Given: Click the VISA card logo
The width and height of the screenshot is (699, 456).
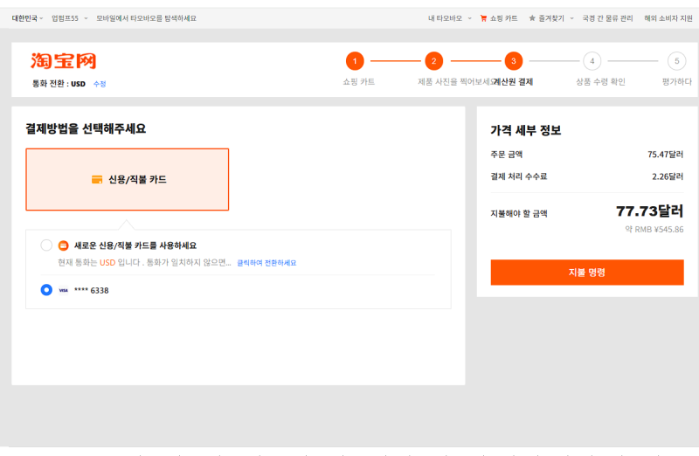Looking at the screenshot, I should pyautogui.click(x=63, y=290).
